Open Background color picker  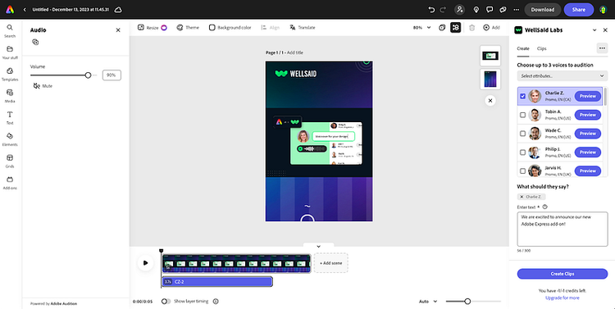(230, 27)
